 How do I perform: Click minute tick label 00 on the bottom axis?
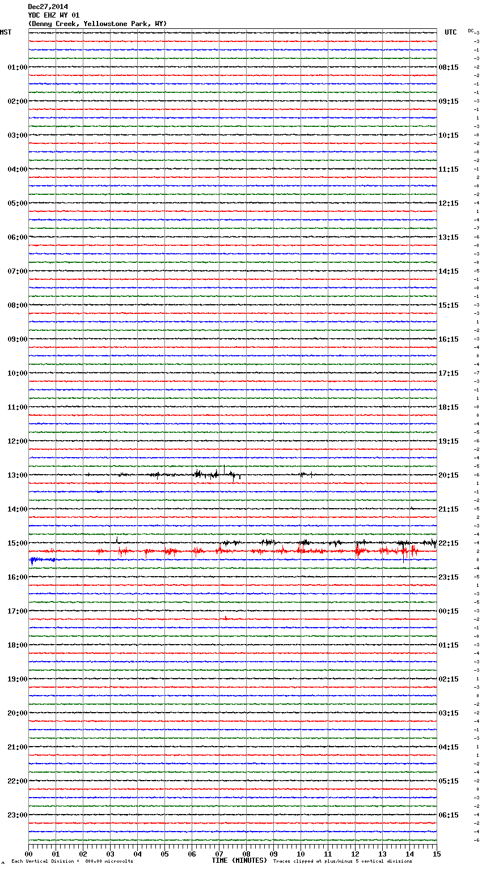(29, 854)
